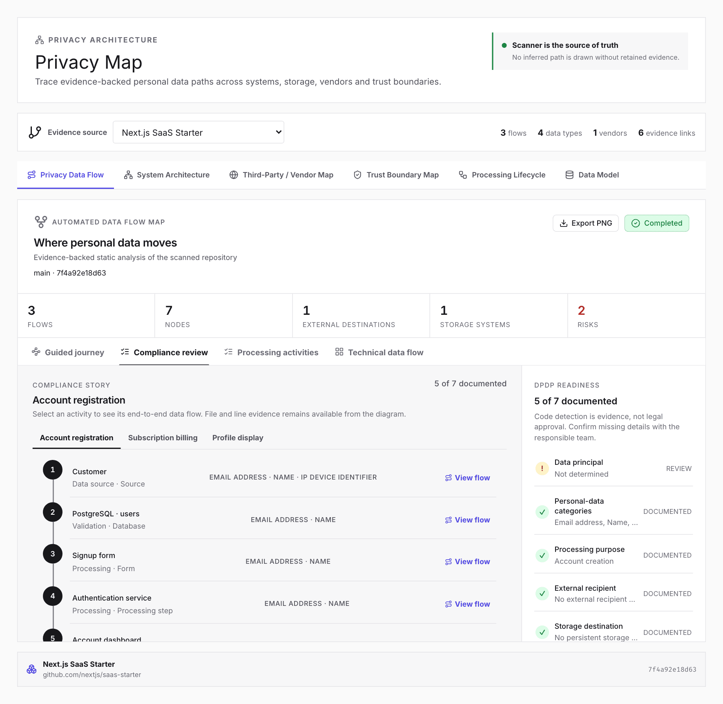Click View flow for Signup form row
Image resolution: width=723 pixels, height=704 pixels.
tap(468, 562)
